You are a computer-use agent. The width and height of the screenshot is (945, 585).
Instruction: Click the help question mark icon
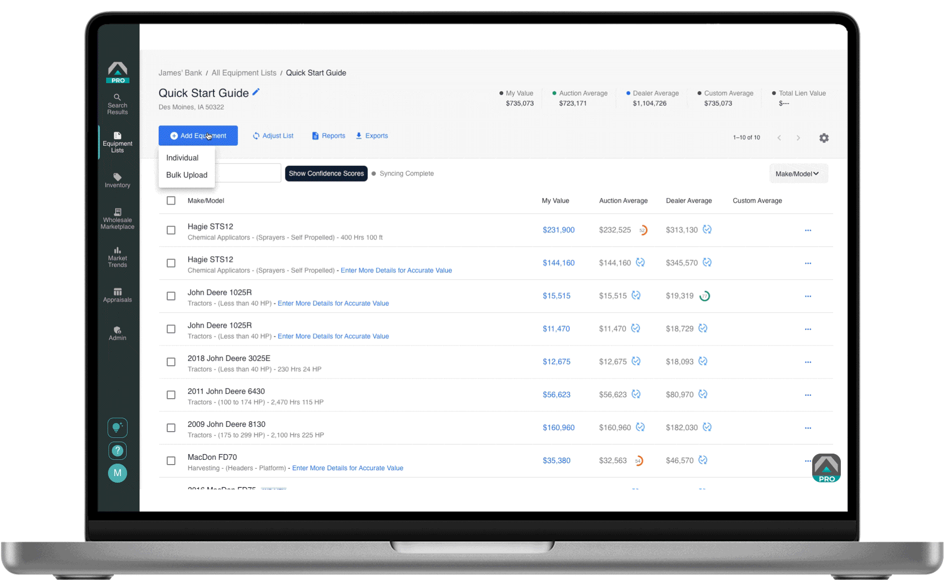(117, 451)
